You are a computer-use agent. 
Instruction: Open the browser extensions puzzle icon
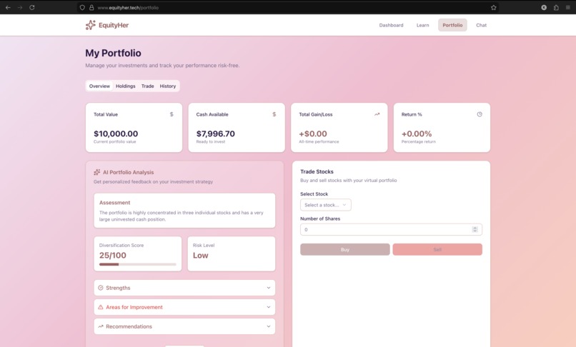556,7
